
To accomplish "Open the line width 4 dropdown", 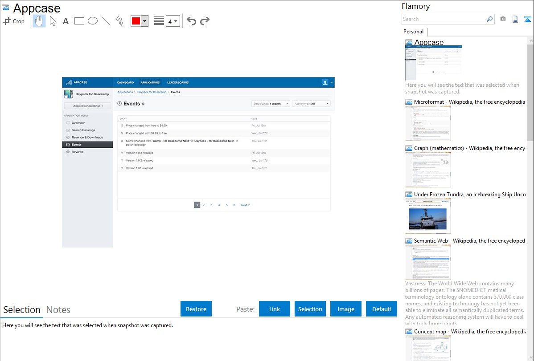I will [173, 21].
